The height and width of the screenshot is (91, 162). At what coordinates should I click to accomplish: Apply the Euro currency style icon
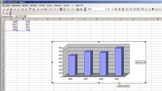(x=153, y=9)
